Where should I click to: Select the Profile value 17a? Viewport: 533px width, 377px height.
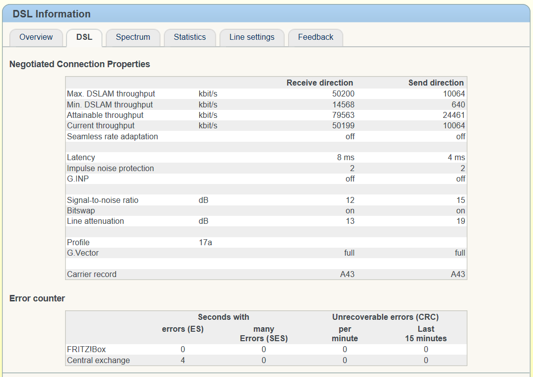205,242
